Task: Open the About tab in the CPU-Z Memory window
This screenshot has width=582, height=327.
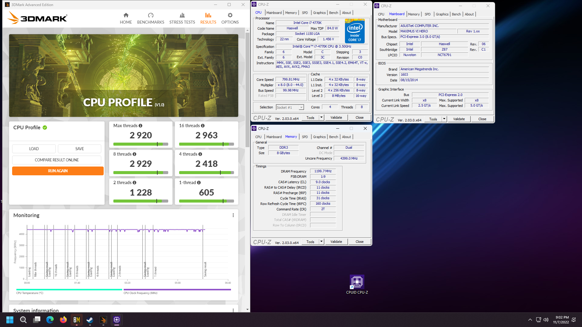Action: point(346,137)
